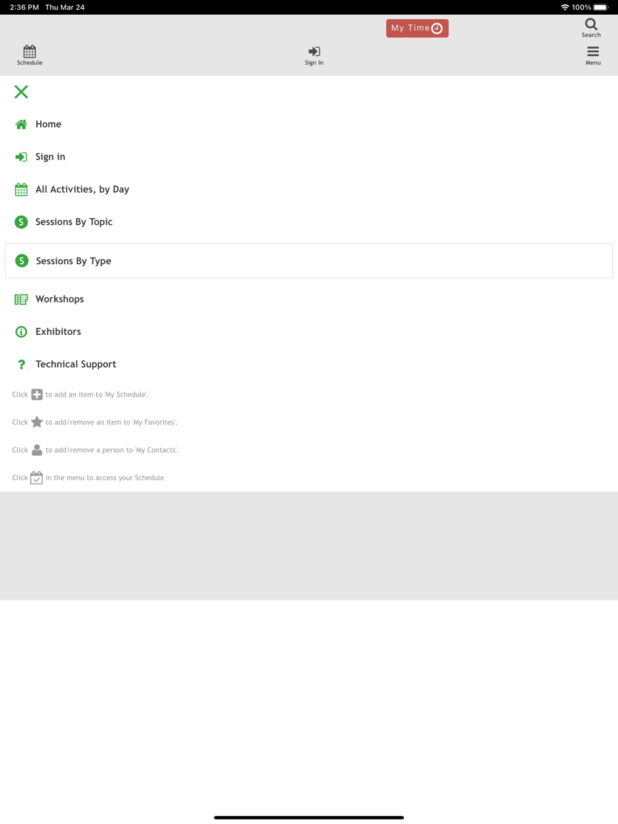Click text "to add/remove a person to 'My Contacts'."

[112, 450]
